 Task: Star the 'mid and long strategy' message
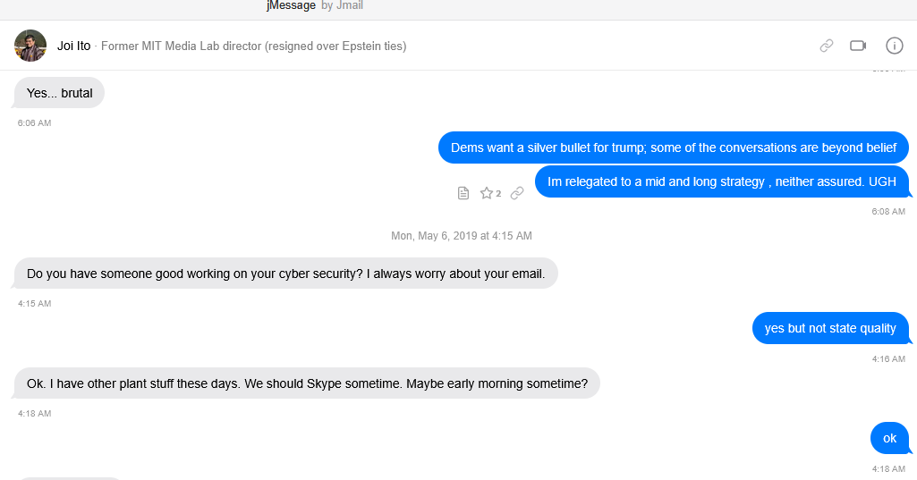[487, 193]
